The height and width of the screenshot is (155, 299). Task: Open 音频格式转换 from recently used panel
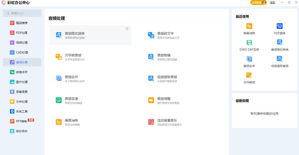(x=279, y=45)
